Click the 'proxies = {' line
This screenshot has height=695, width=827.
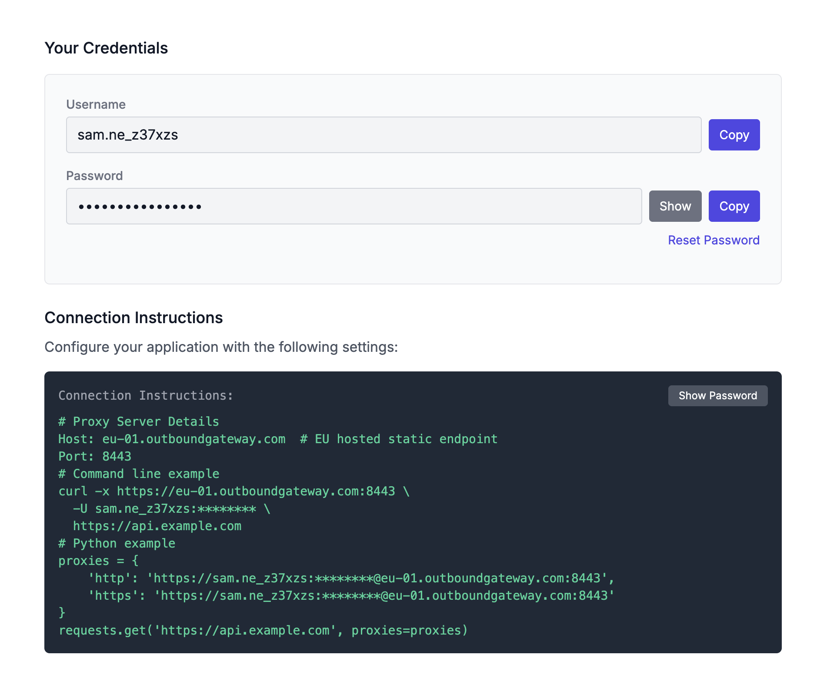click(98, 561)
